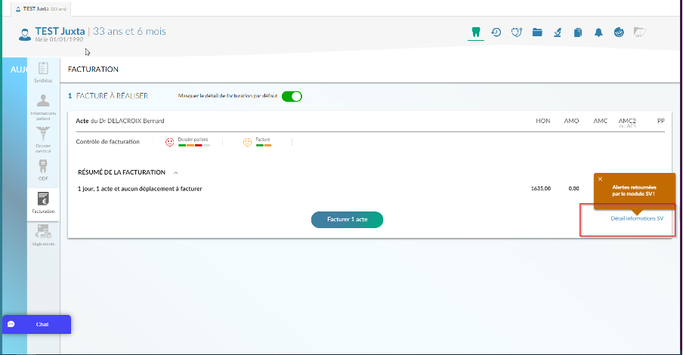Open the stethoscope medical icon
Viewport: 683px width, 355px height.
[x=517, y=32]
